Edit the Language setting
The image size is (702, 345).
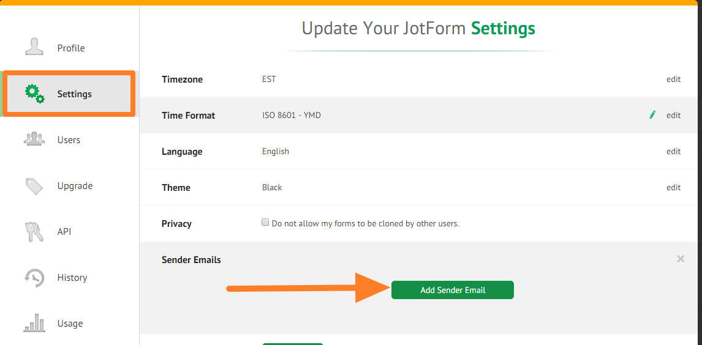pyautogui.click(x=673, y=151)
